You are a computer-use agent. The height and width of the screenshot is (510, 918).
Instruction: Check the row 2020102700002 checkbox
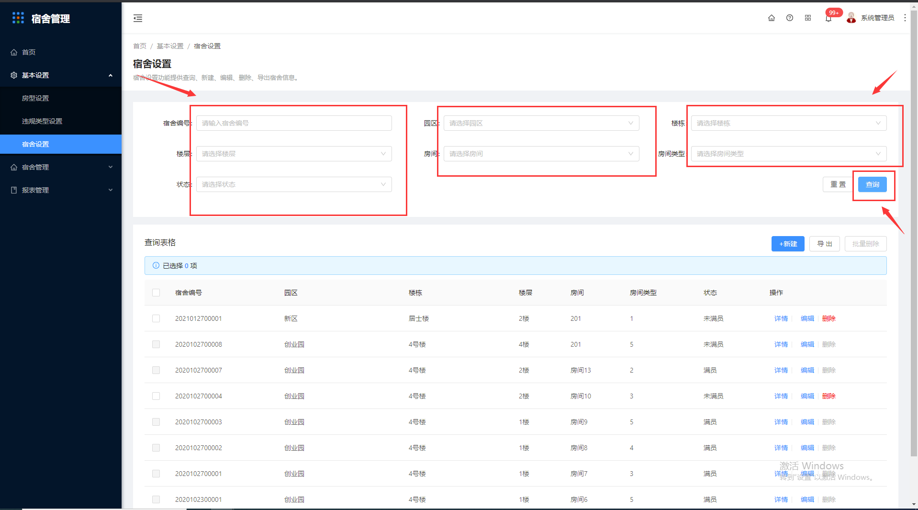click(x=156, y=448)
